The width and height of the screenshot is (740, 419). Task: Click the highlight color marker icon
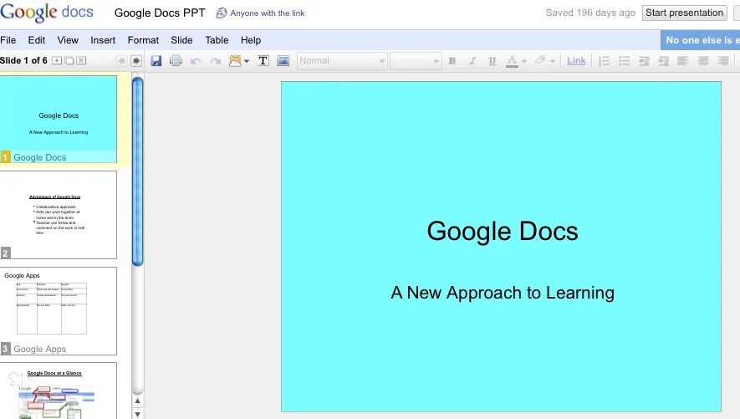pos(541,60)
